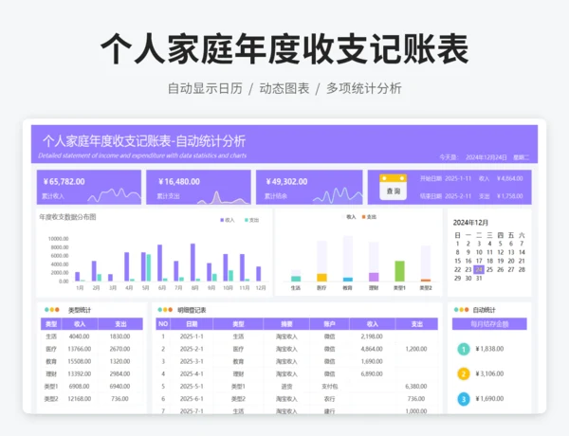
Task: Click the 13766.00 income cell for 医疗
Action: 79,349
